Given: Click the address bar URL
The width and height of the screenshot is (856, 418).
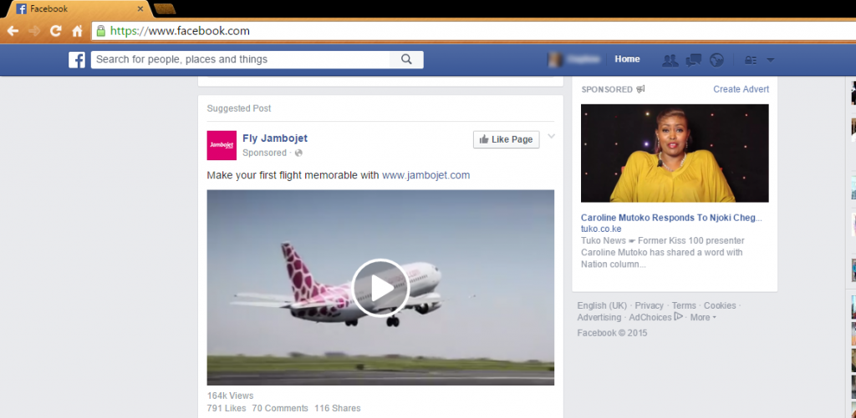Looking at the screenshot, I should 181,31.
